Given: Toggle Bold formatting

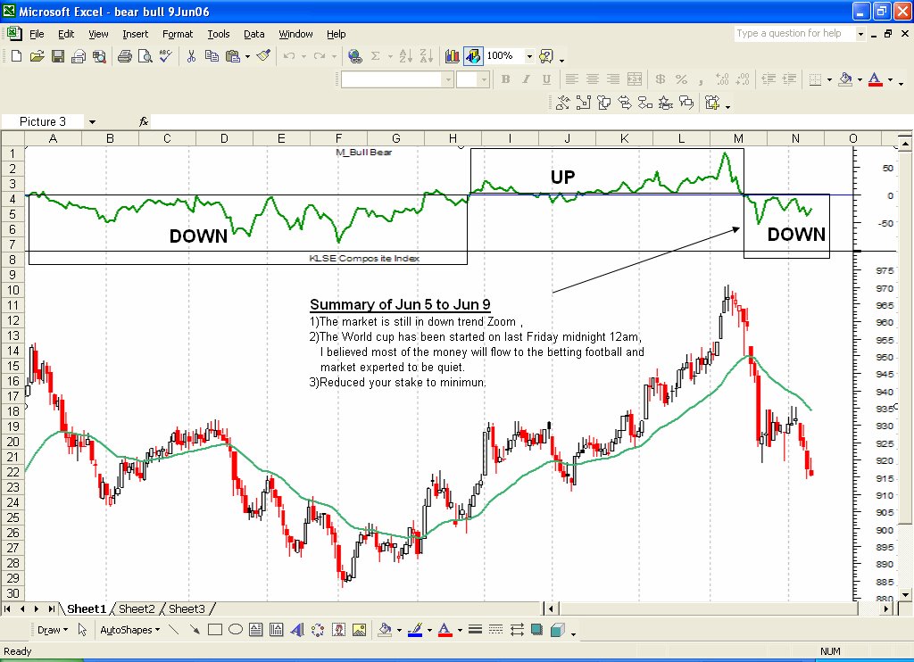Looking at the screenshot, I should [x=505, y=79].
